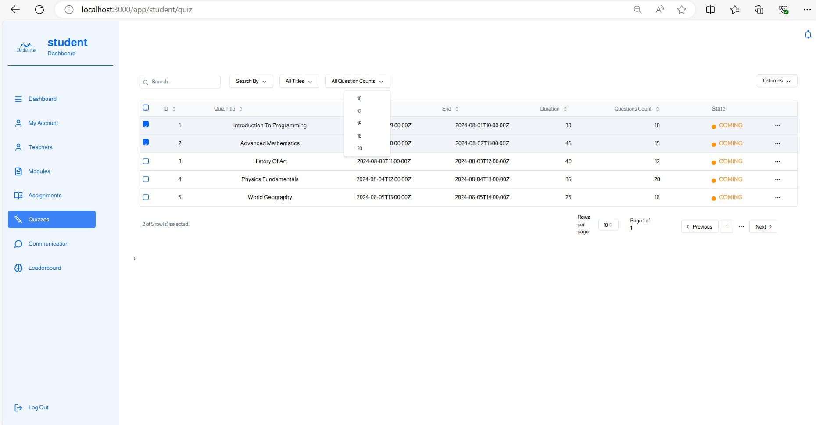Go to the Next page
The height and width of the screenshot is (425, 816).
763,227
